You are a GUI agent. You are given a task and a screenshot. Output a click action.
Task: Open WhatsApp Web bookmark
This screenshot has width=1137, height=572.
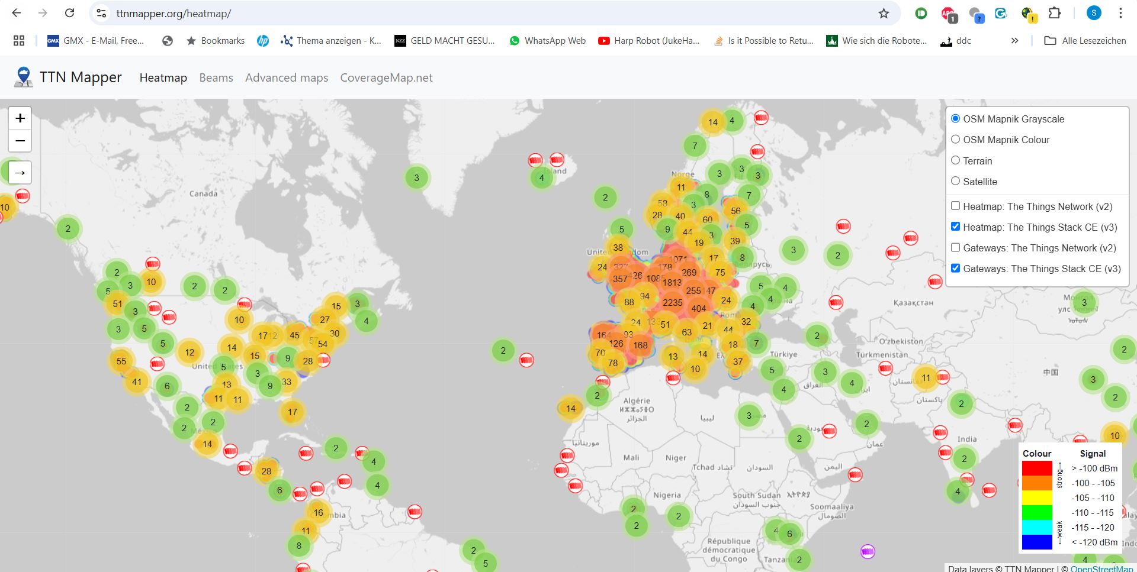pos(547,41)
